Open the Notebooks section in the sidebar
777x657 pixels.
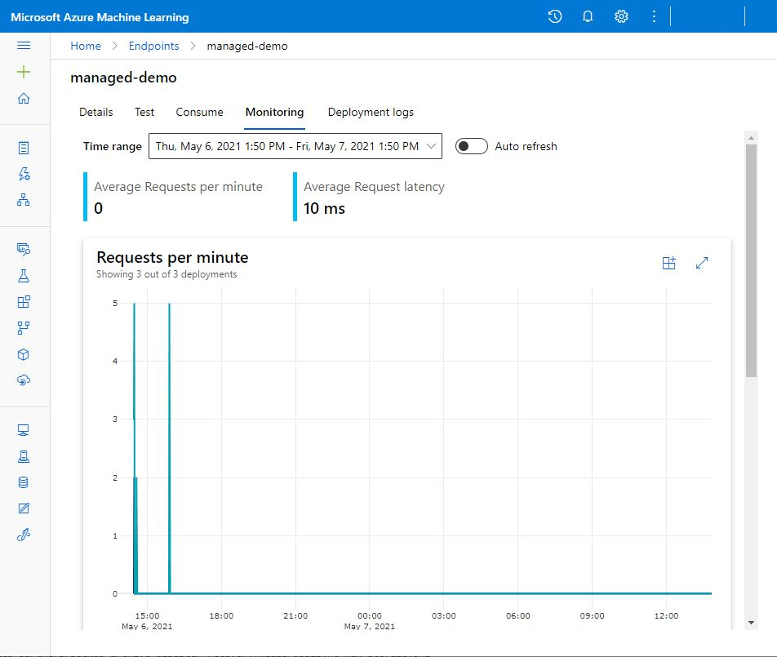[x=24, y=147]
